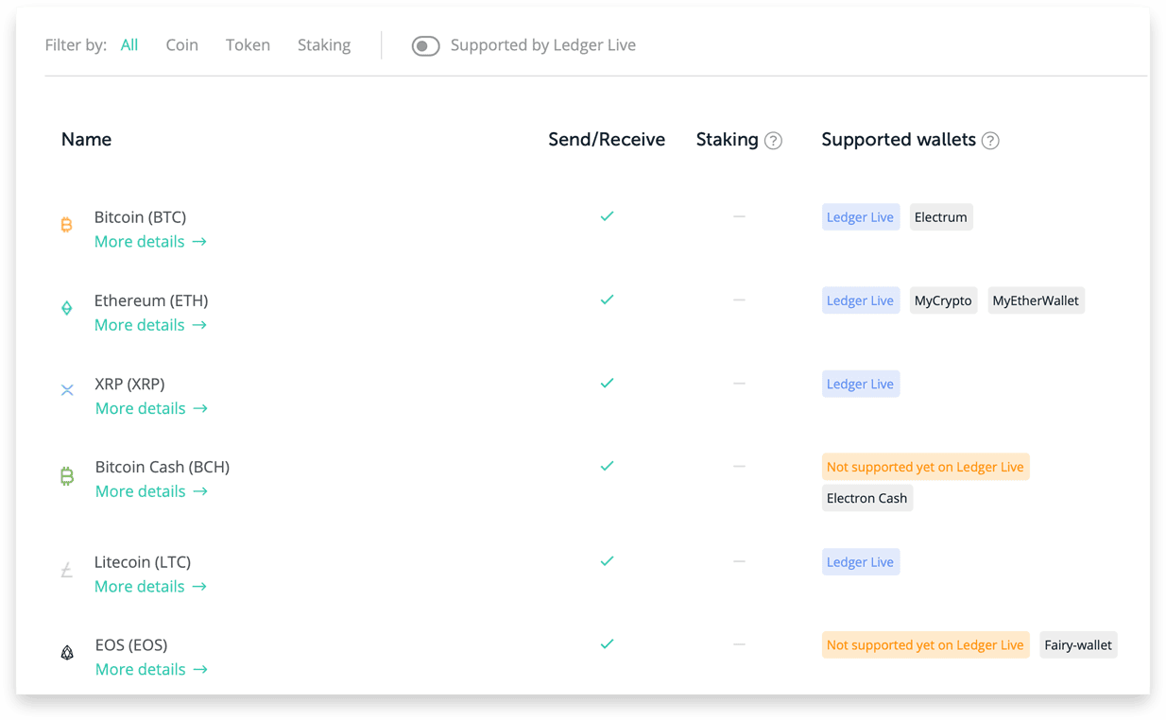Viewport: 1166px width, 720px height.
Task: Filter by Token
Action: (248, 44)
